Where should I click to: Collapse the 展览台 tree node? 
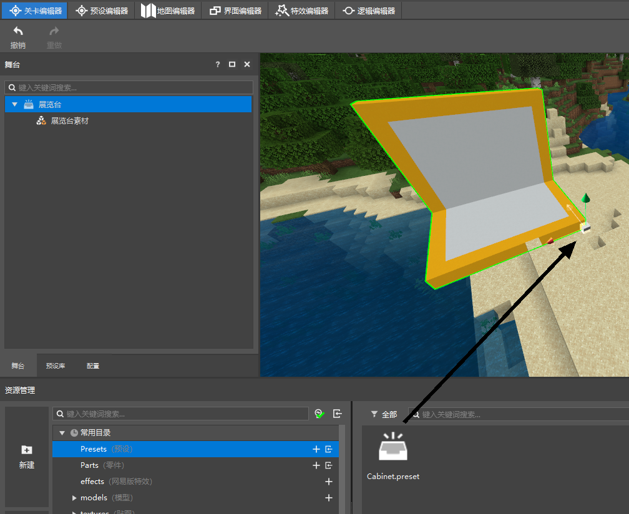pos(15,105)
